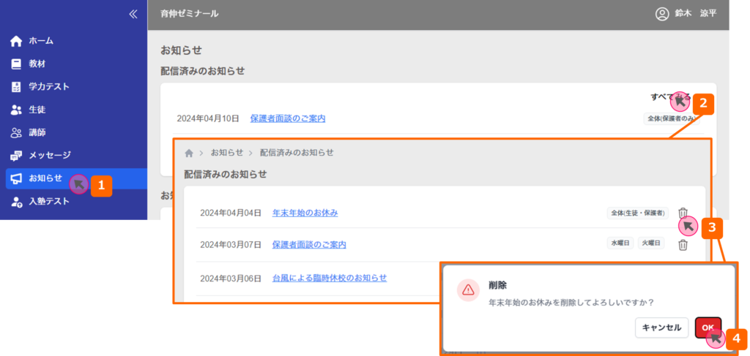Go to 学力テスト in the sidebar
The height and width of the screenshot is (356, 750).
pos(48,86)
